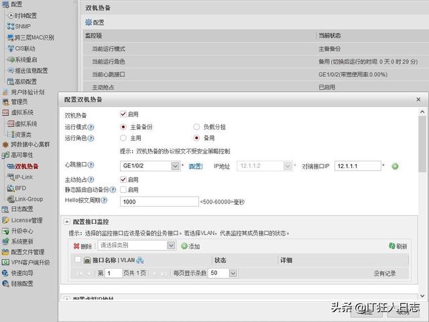Click the dialog vertical scrollbar thumb
429x322 pixels.
tap(422, 144)
